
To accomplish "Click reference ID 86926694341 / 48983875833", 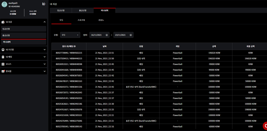I will tap(69, 76).
